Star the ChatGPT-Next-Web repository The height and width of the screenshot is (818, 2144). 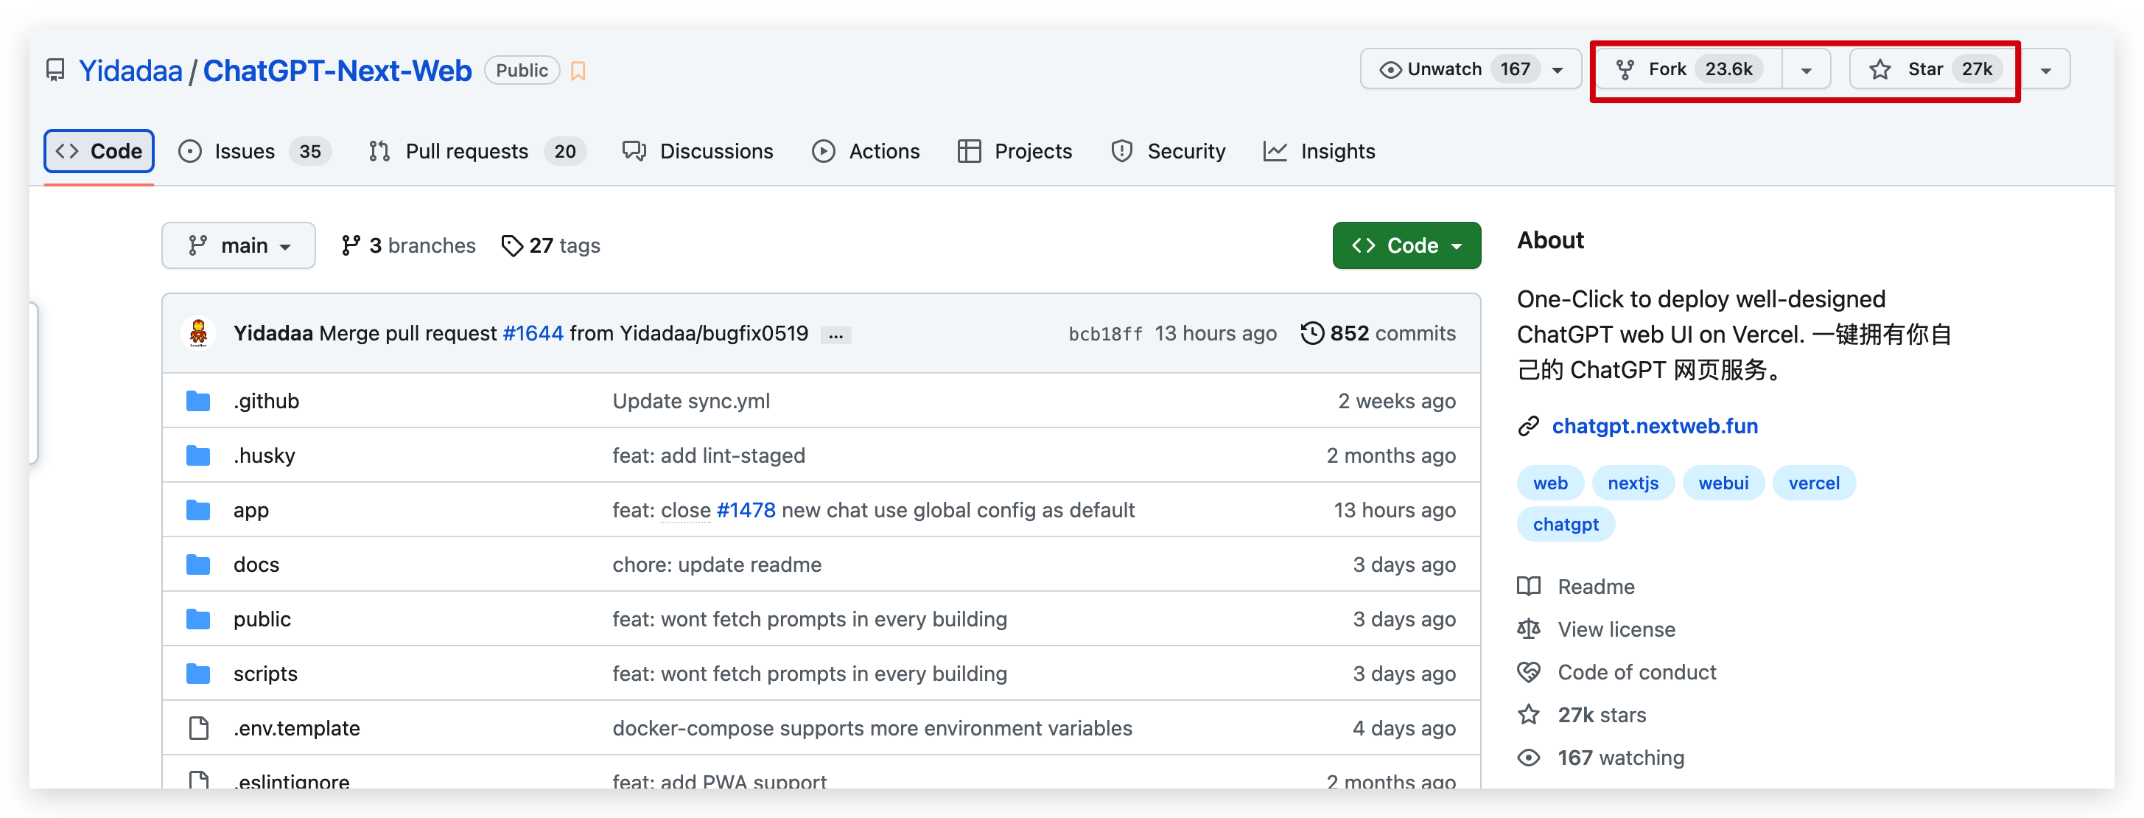pos(1933,69)
